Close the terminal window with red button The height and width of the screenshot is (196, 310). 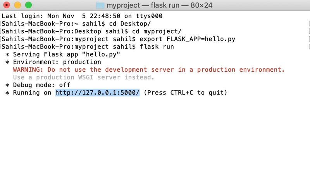tap(7, 5)
